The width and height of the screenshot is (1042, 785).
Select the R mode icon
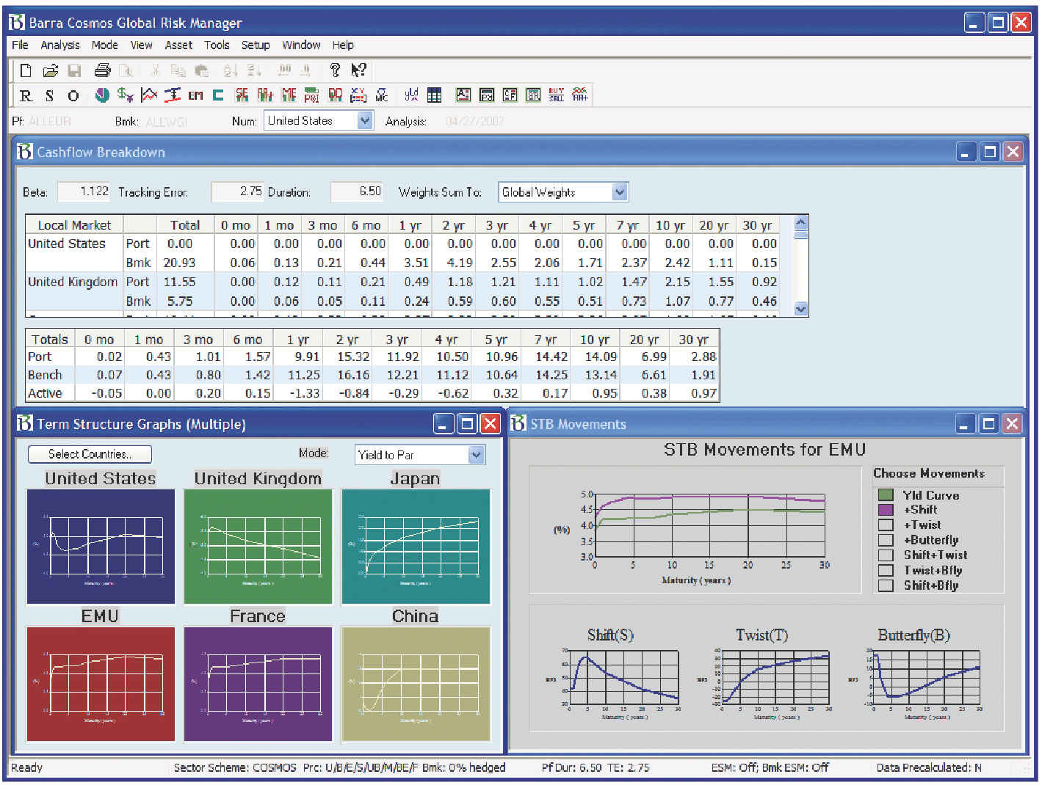(x=24, y=95)
